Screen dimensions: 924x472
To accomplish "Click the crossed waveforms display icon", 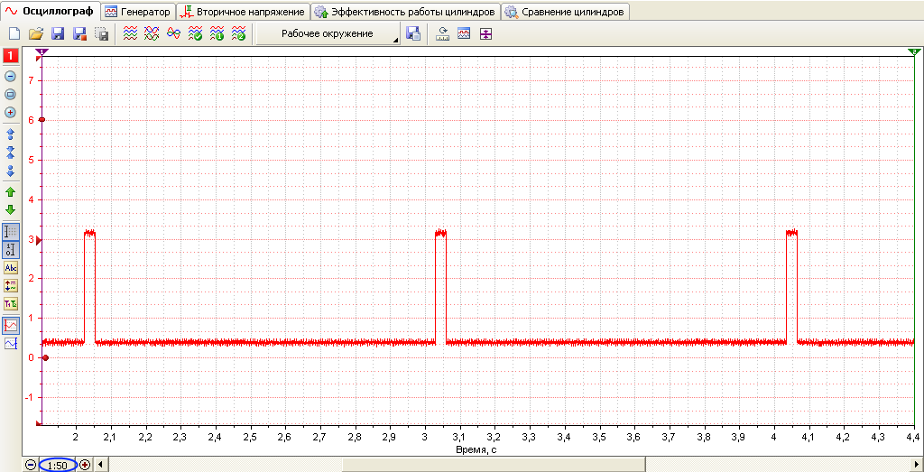I will pos(152,34).
